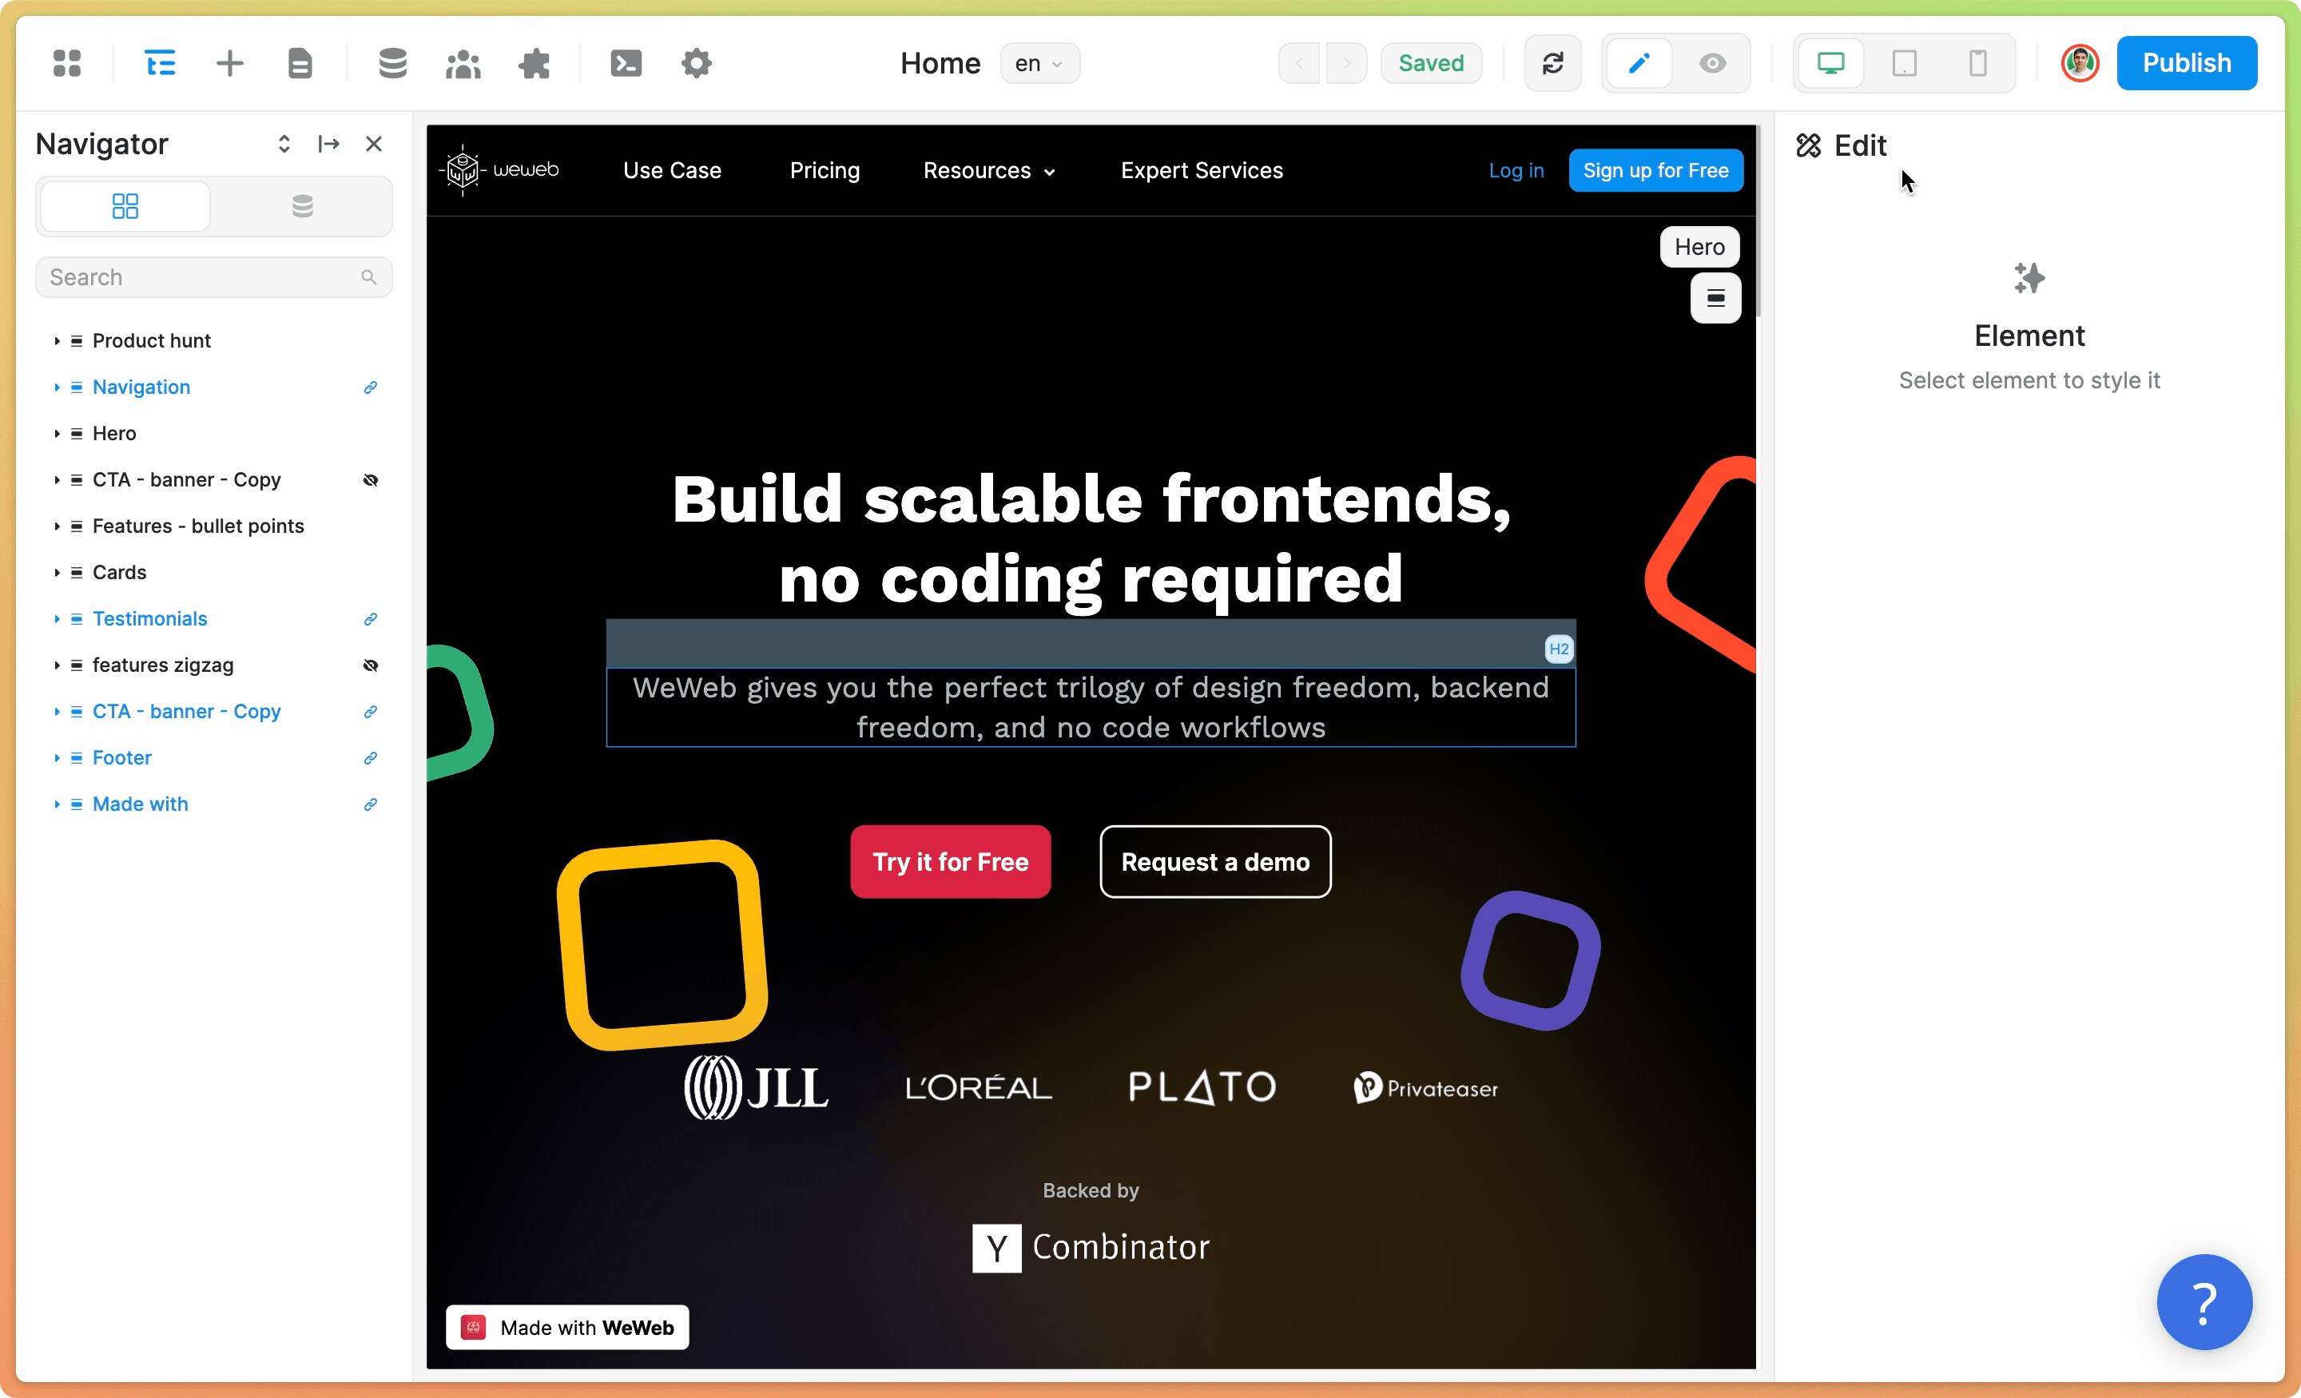
Task: Expand the Hero tree item arrow
Action: 57,433
